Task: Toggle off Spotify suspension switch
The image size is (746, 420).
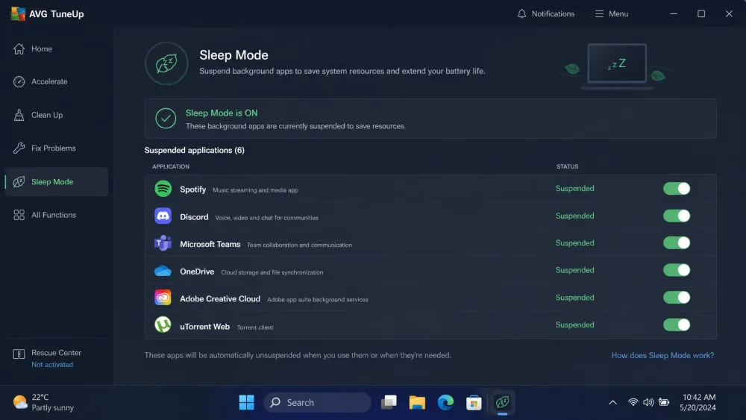Action: coord(677,189)
